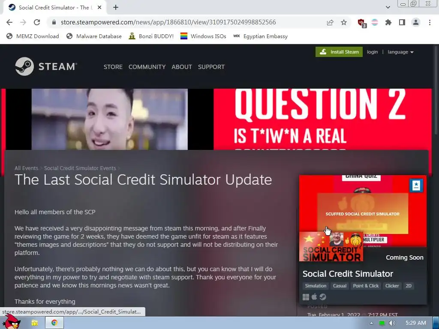Open the Extensions puzzle-piece icon
Image resolution: width=439 pixels, height=329 pixels.
point(388,22)
